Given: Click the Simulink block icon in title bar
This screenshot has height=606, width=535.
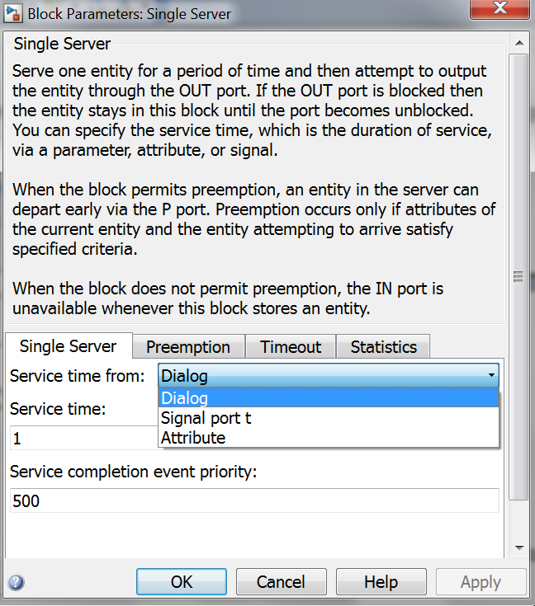Looking at the screenshot, I should [x=12, y=13].
